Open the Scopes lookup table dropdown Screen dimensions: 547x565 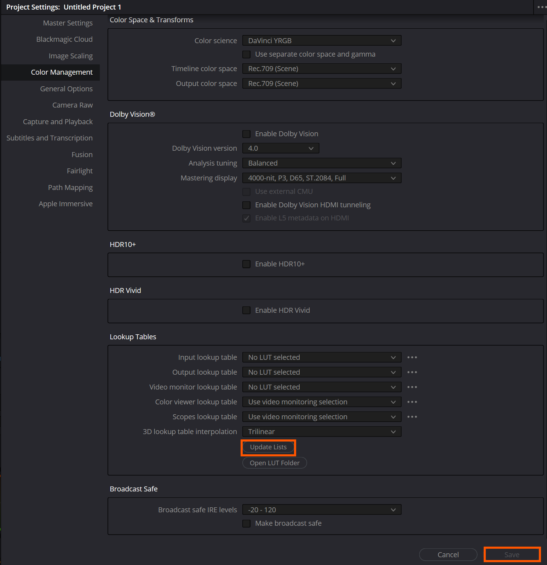(x=322, y=417)
